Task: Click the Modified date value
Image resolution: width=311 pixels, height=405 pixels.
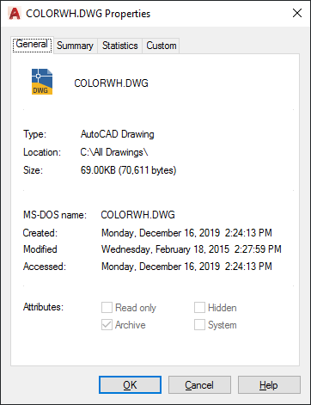Action: [x=192, y=249]
